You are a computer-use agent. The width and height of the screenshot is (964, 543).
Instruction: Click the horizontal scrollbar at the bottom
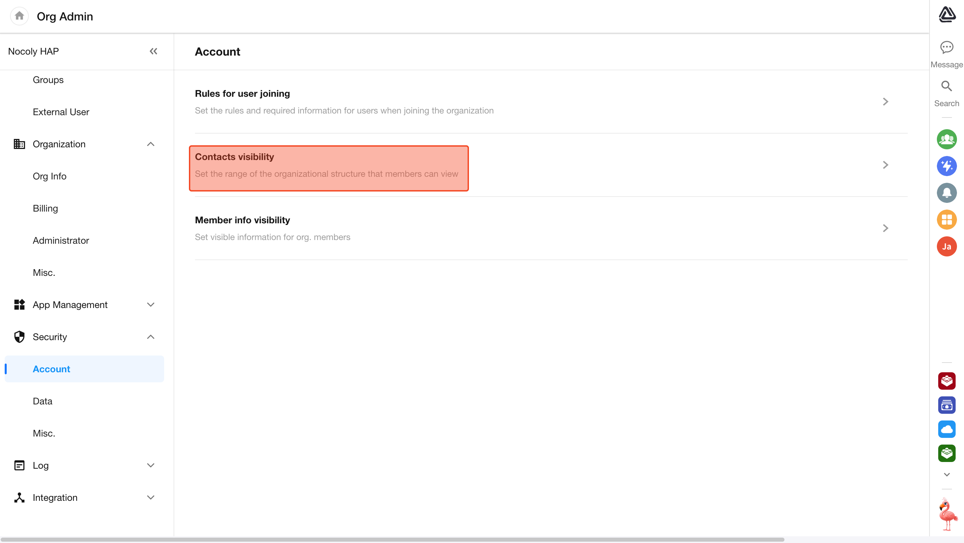coord(392,539)
